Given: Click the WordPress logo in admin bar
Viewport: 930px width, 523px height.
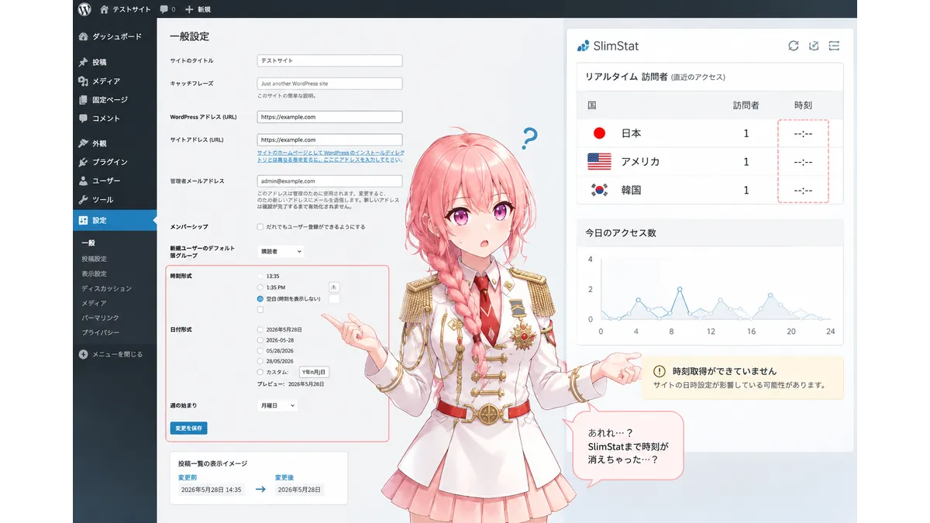Looking at the screenshot, I should [84, 9].
